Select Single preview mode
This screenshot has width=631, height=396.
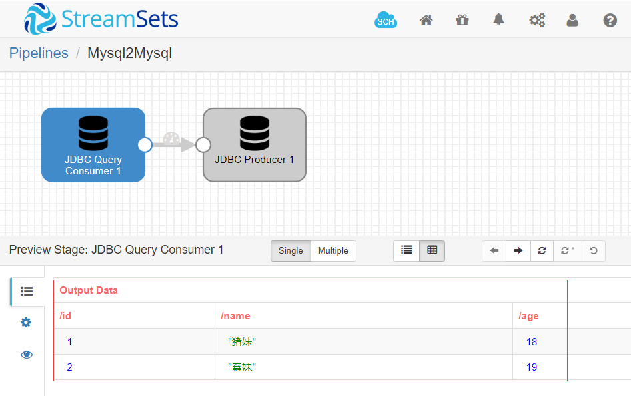291,251
